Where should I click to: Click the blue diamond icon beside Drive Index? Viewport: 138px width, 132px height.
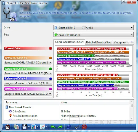10,112
